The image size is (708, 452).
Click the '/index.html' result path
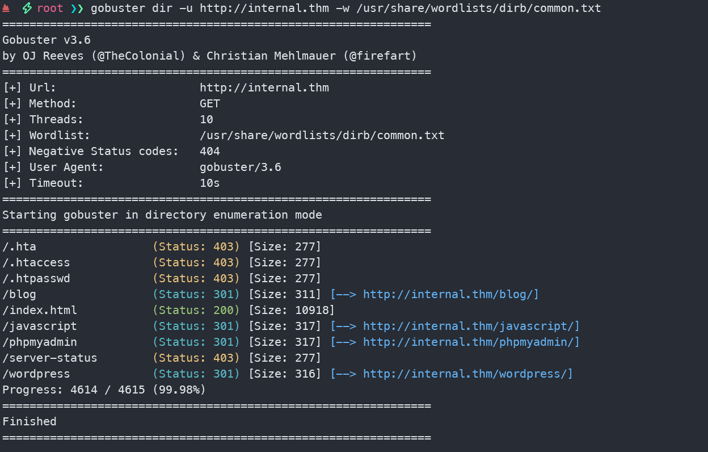pos(40,311)
